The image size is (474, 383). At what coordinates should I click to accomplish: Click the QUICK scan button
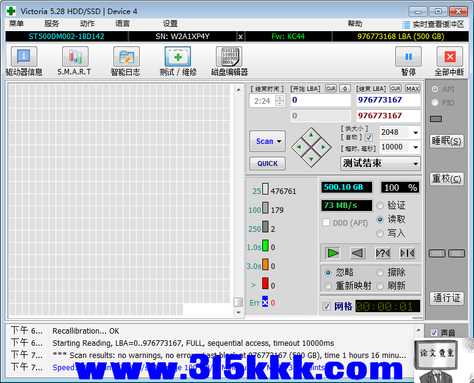(x=267, y=163)
